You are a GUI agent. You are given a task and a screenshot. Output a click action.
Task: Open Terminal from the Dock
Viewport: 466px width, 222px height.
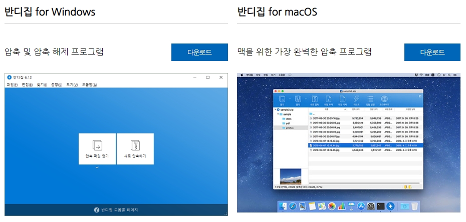[x=380, y=206]
